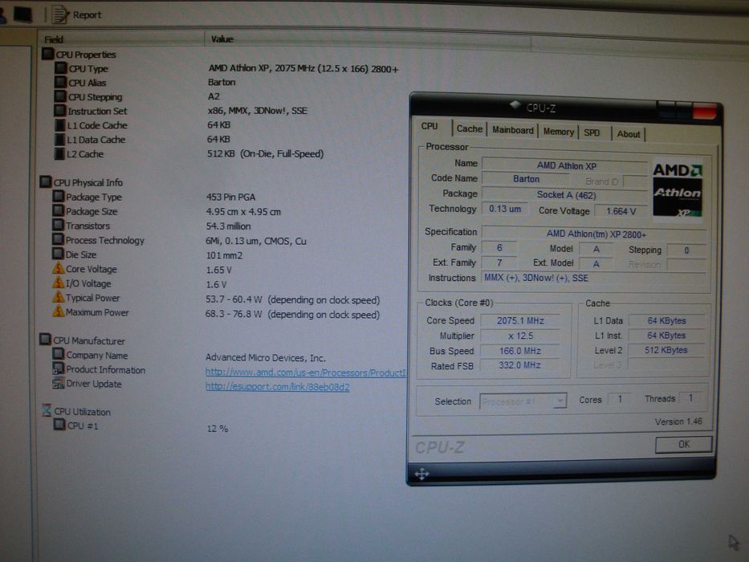The width and height of the screenshot is (749, 562).
Task: Click the Die Size value 101 mm2
Action: (224, 255)
